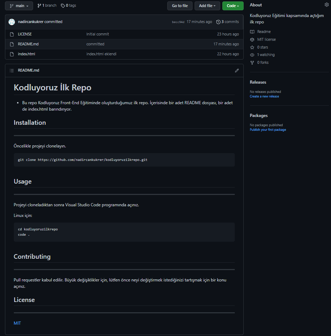Open nadircankukrer profile link in commit row
The height and width of the screenshot is (336, 331).
[x=31, y=22]
